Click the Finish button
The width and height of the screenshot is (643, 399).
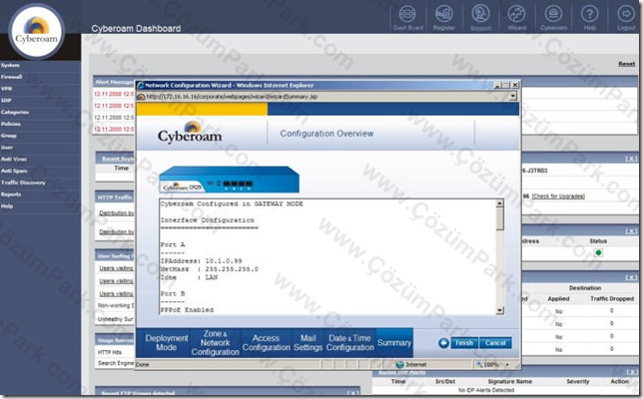[464, 343]
